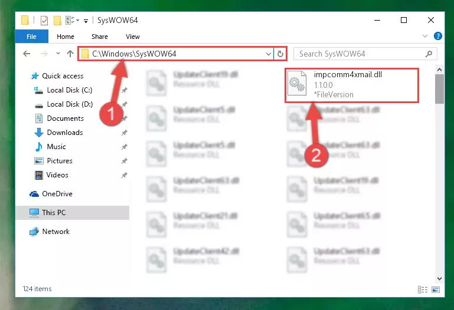
Task: Open the blue Help question icon
Action: [438, 36]
